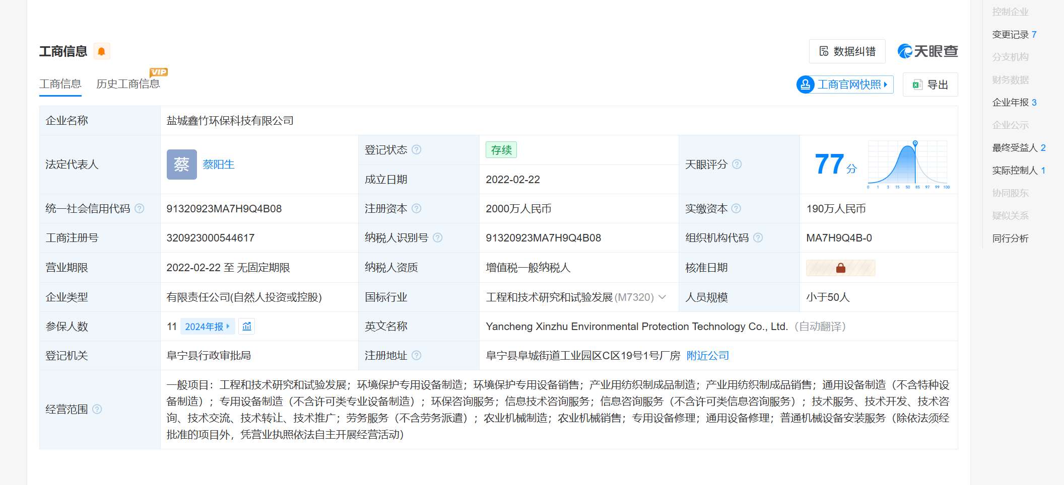
Task: Select 分支机构 in the sidebar
Action: tap(1011, 57)
